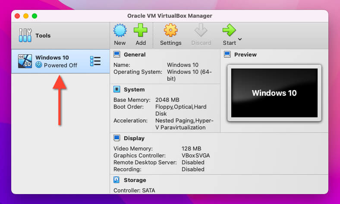340x204 pixels.
Task: Open the General section header
Action: [x=135, y=55]
